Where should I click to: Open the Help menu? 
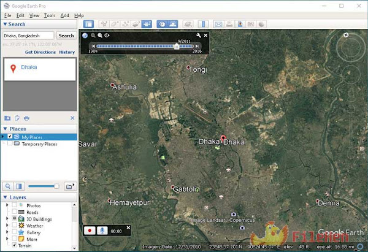click(79, 15)
